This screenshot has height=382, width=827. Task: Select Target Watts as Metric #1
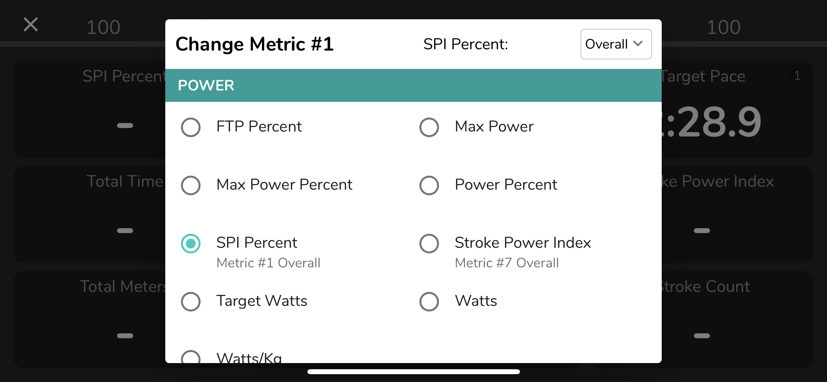tap(191, 302)
